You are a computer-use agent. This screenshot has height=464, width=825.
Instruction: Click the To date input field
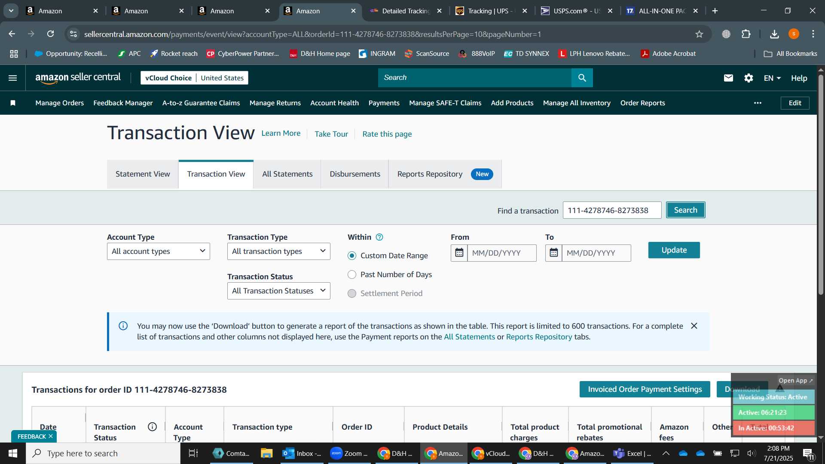tap(596, 253)
